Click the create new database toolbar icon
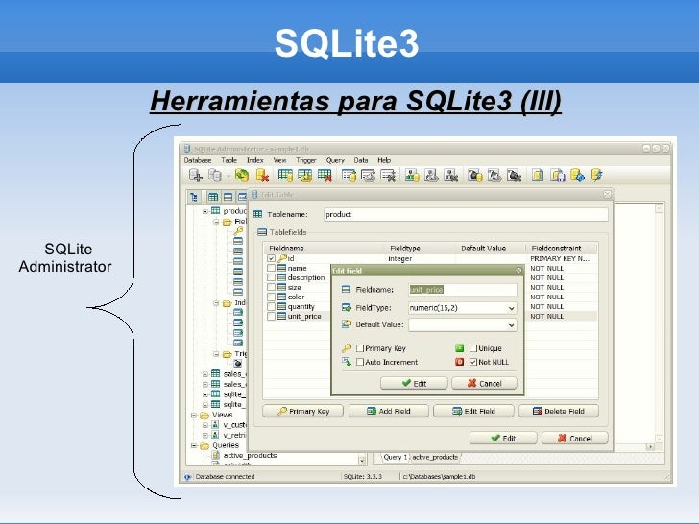This screenshot has height=524, width=699. (x=195, y=176)
